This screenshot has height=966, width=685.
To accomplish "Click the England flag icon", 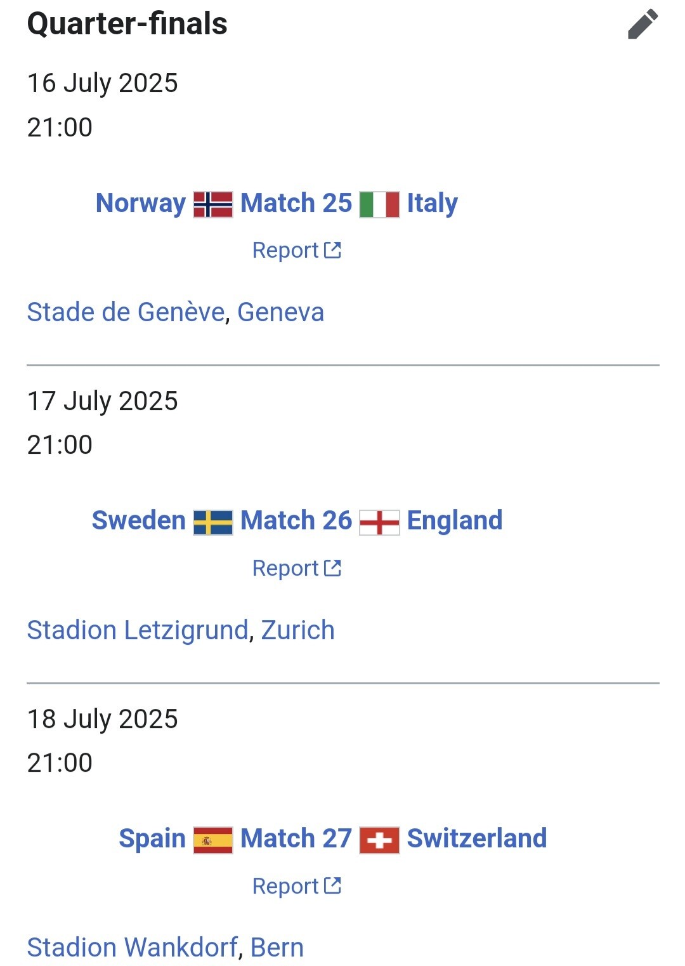I will [x=379, y=522].
